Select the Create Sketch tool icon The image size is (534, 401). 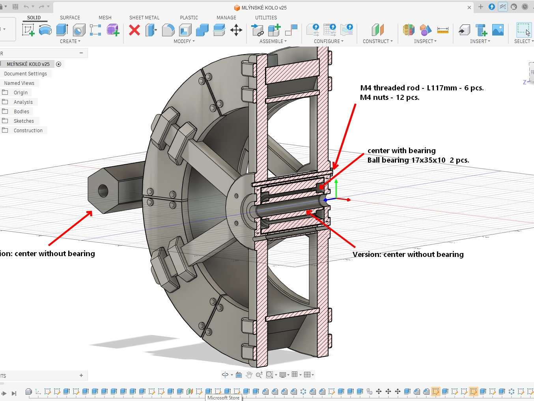[28, 30]
